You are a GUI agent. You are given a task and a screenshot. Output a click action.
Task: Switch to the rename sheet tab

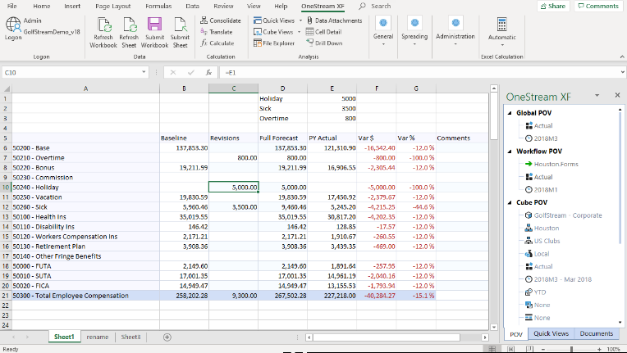click(x=98, y=337)
